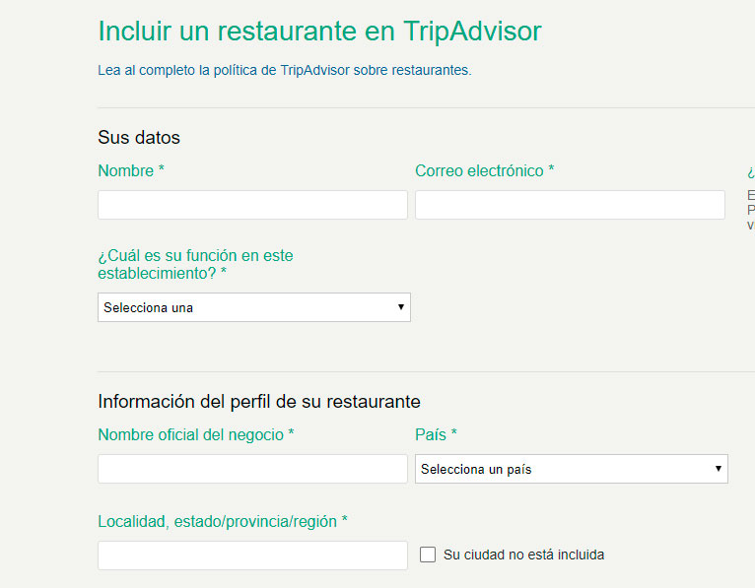Click the 'Nombre *' label

pos(131,170)
